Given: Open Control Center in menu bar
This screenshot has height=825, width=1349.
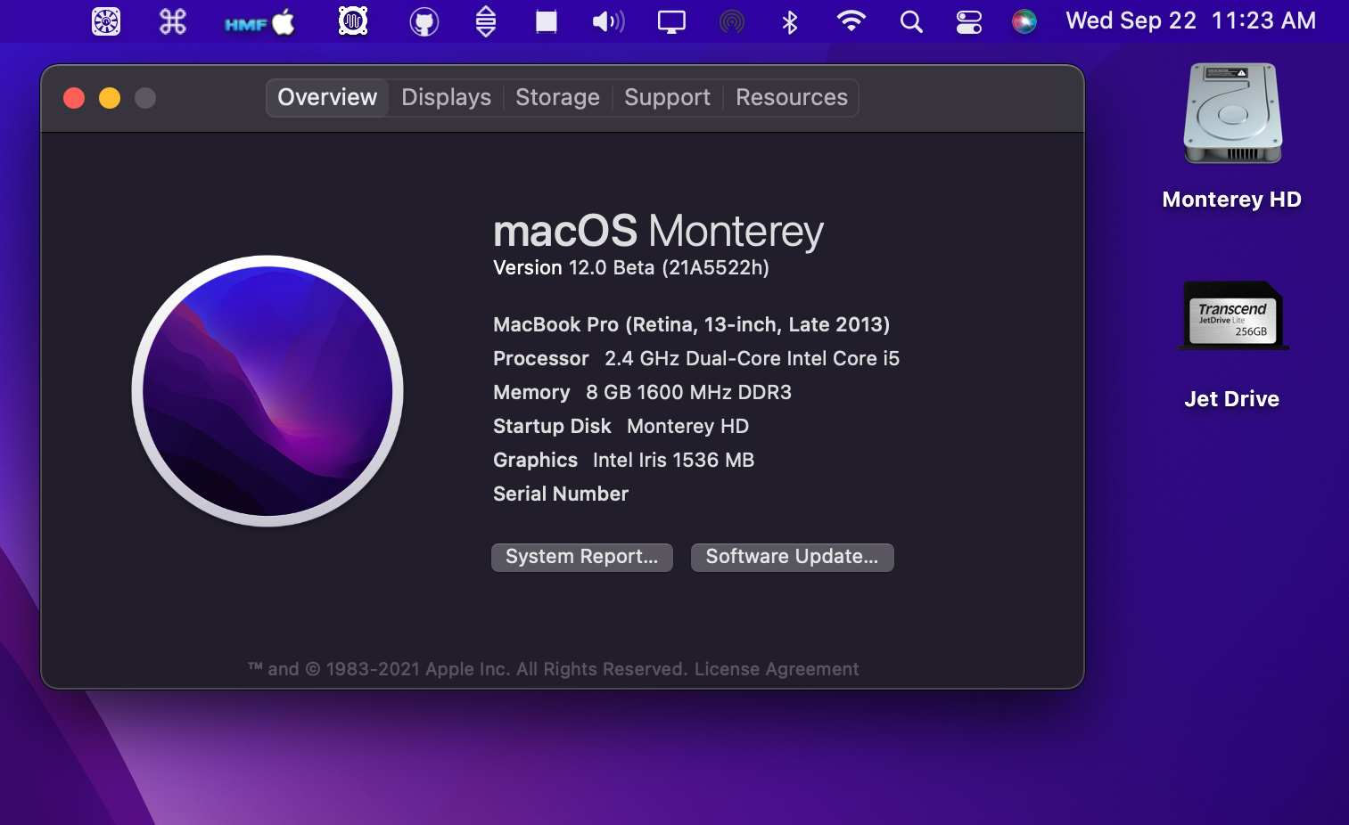Looking at the screenshot, I should click(969, 21).
